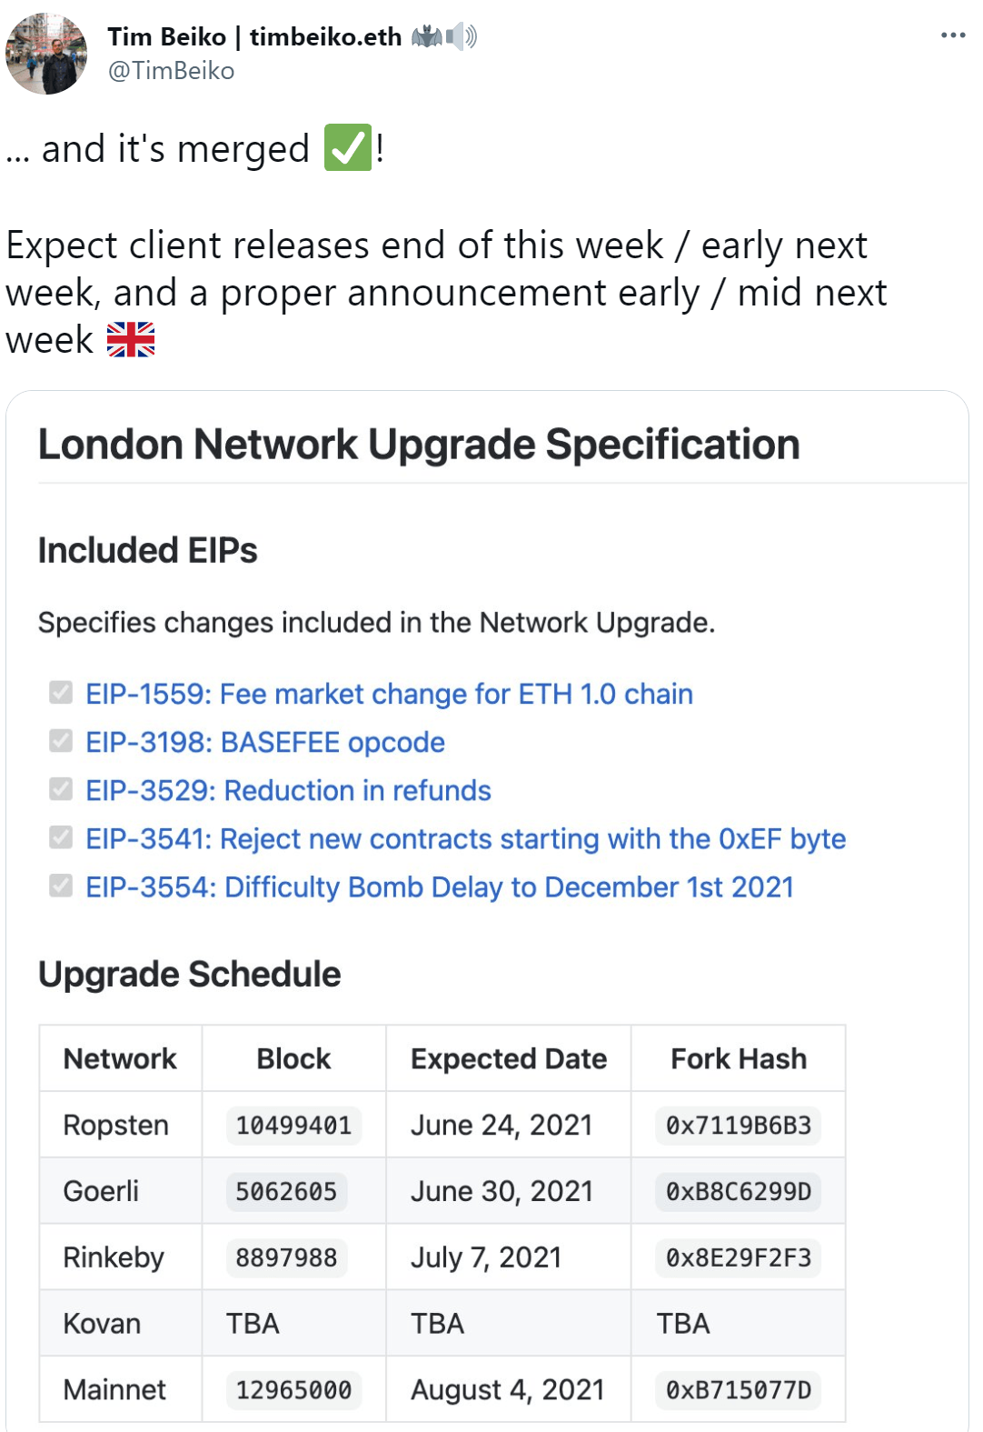Toggle the EIP-3541 checkbox
The width and height of the screenshot is (983, 1432).
61,837
